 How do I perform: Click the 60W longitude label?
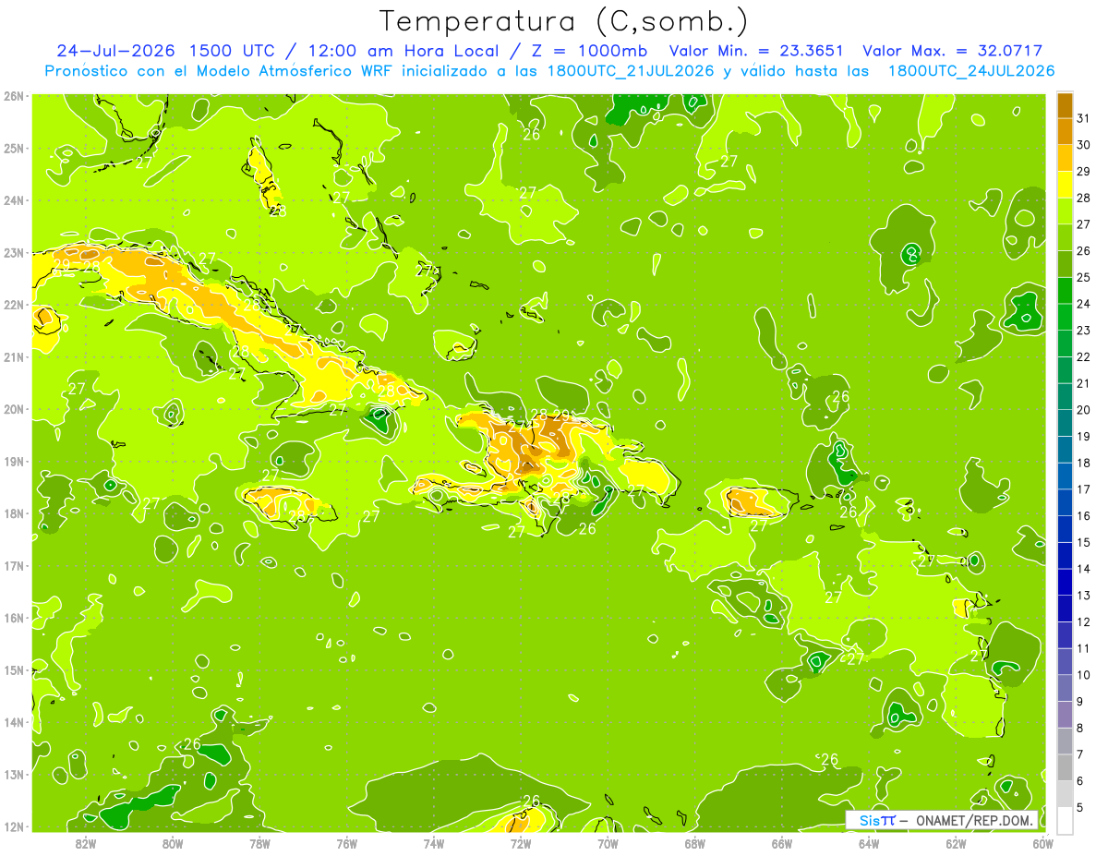(1042, 843)
